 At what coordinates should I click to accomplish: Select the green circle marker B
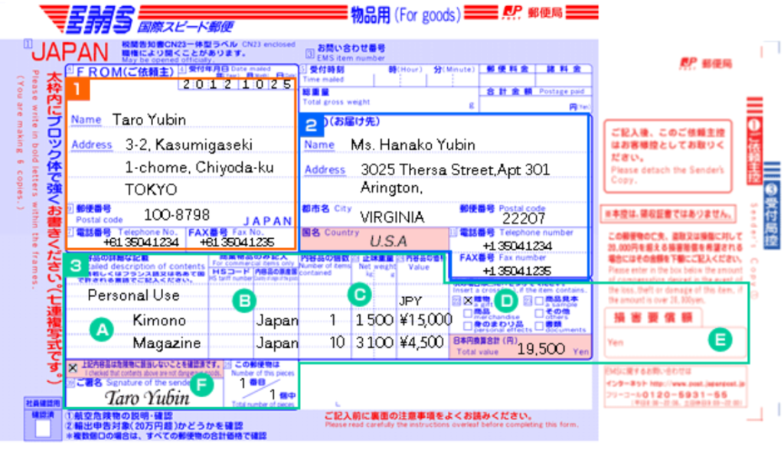pos(243,301)
